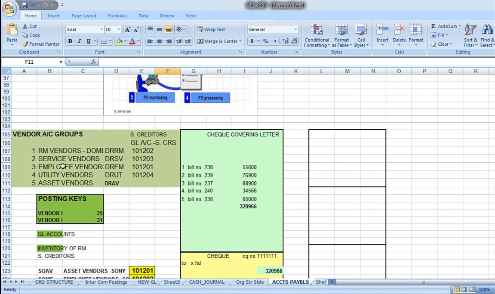Open the Insert Function dialog
The height and width of the screenshot is (294, 495).
(94, 62)
